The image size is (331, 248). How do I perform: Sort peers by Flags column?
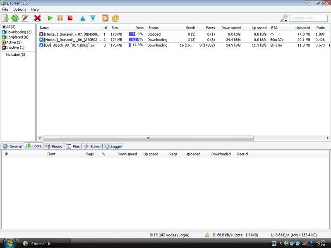click(x=89, y=154)
